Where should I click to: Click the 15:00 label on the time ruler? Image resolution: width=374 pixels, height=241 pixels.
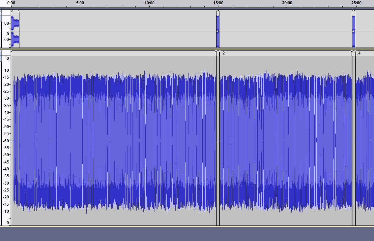coord(218,3)
